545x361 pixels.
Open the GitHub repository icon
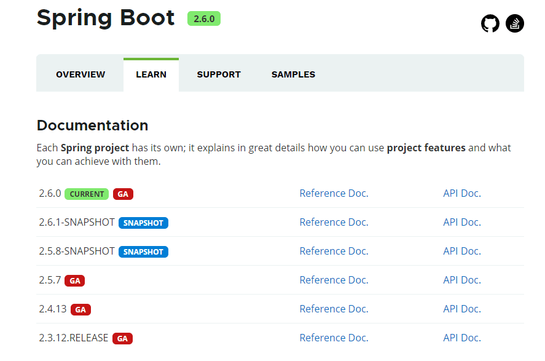tap(490, 24)
